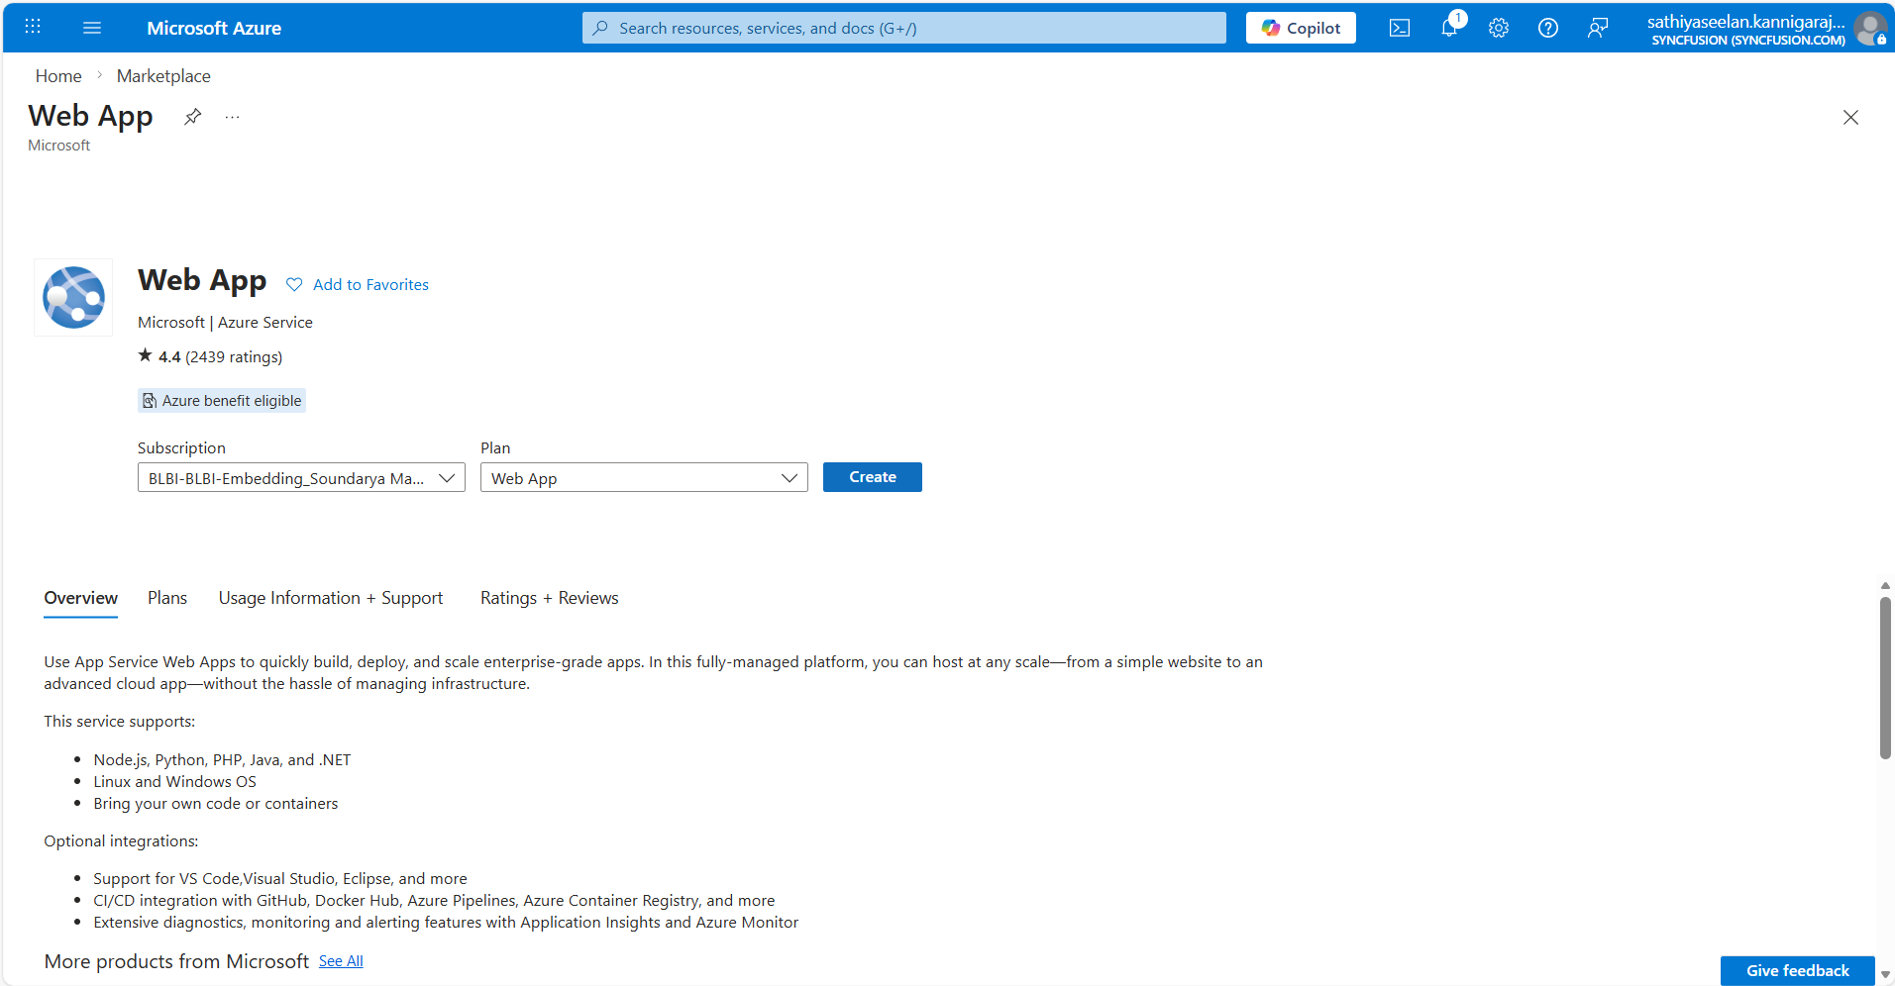1895x986 pixels.
Task: Open the hamburger portal menu
Action: [92, 28]
